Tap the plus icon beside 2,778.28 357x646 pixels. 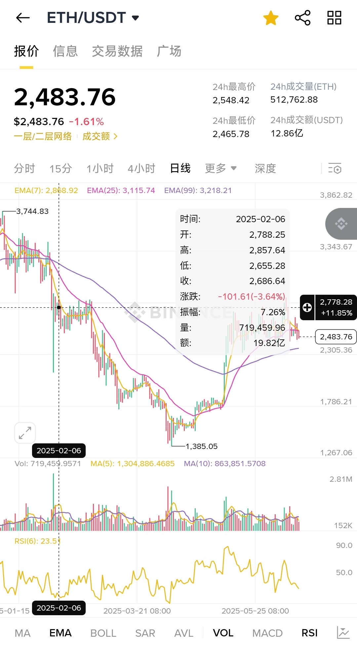(x=307, y=308)
